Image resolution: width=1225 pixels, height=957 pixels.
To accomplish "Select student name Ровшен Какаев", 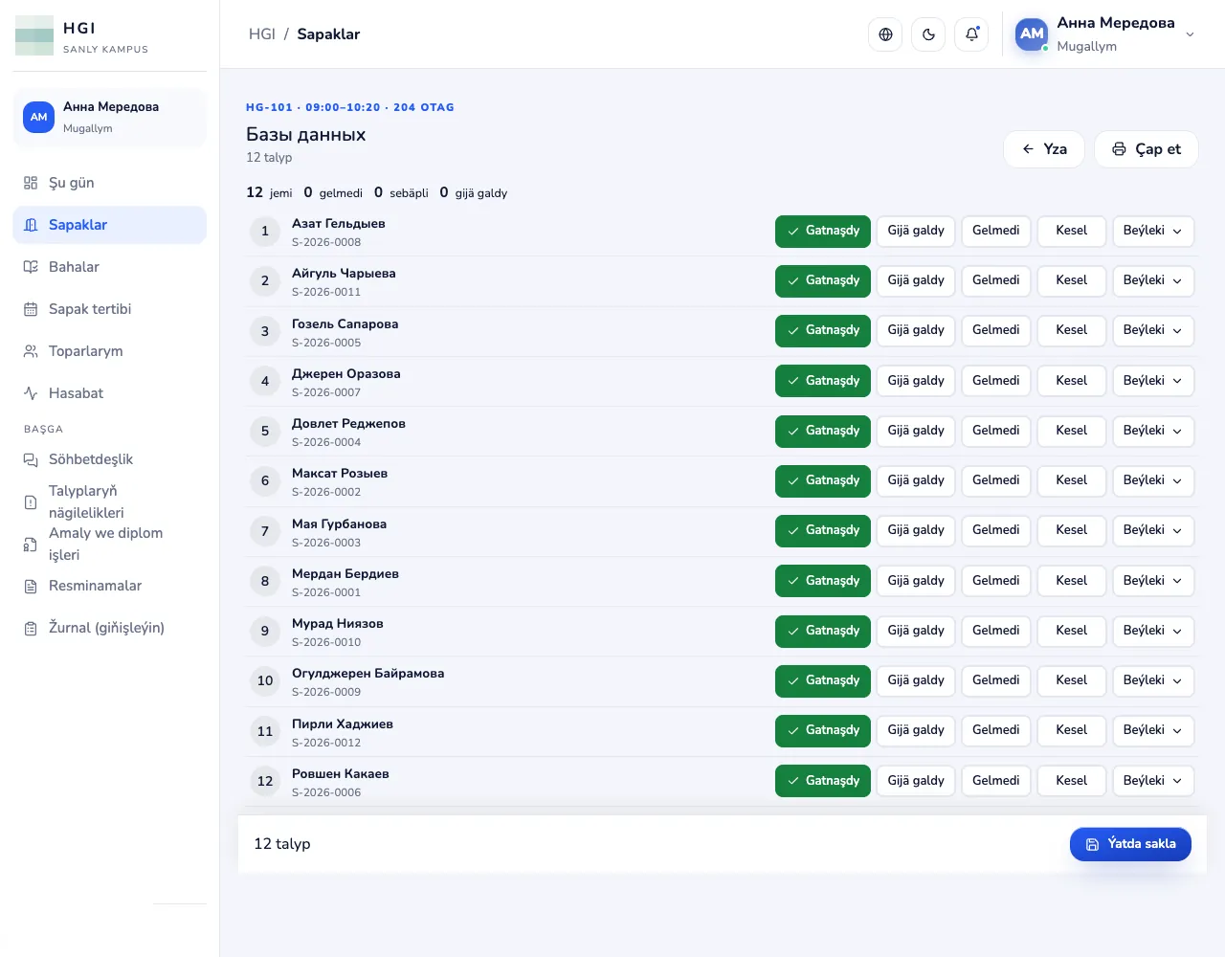I will (x=341, y=773).
